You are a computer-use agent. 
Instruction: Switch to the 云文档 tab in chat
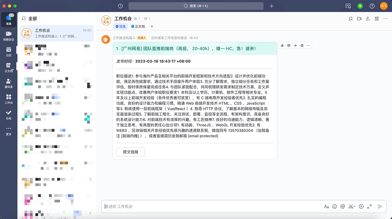138,26
